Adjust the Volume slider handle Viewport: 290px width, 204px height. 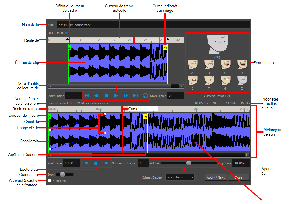(x=189, y=163)
